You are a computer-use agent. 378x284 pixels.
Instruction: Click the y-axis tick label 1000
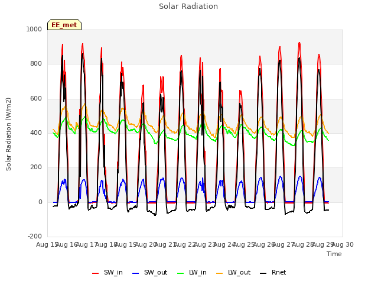34,29
